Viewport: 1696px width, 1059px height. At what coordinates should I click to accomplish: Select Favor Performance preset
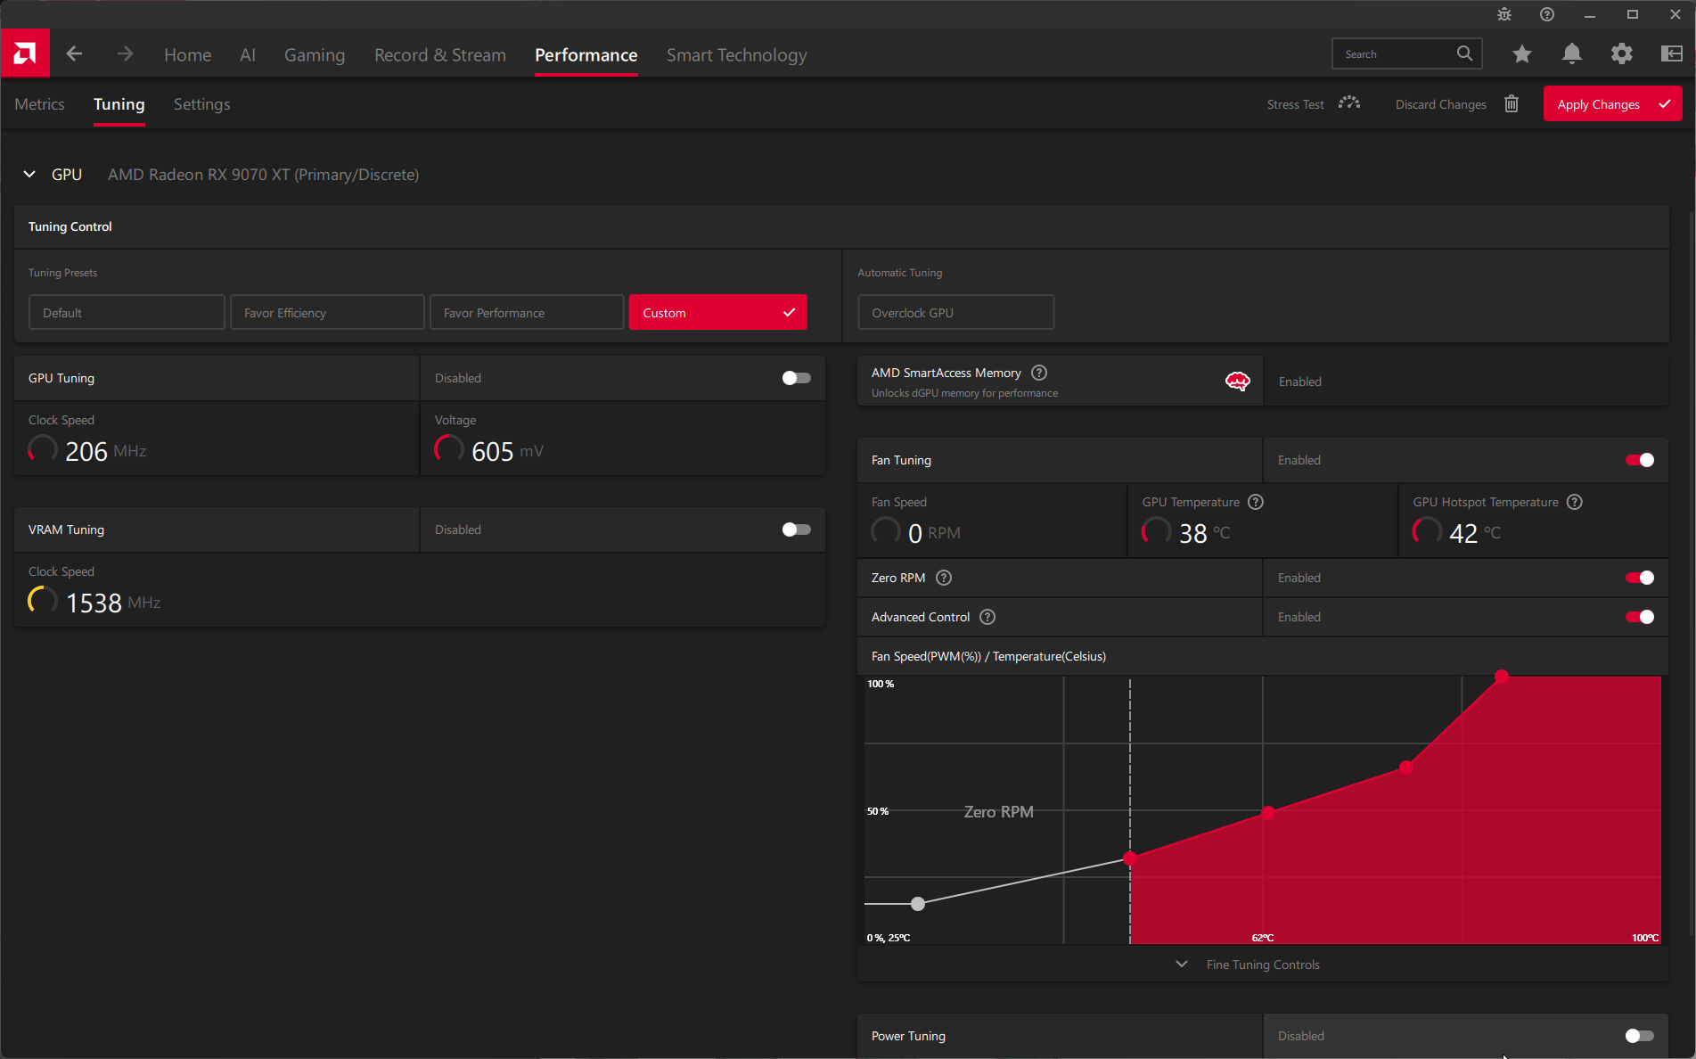[x=527, y=313]
